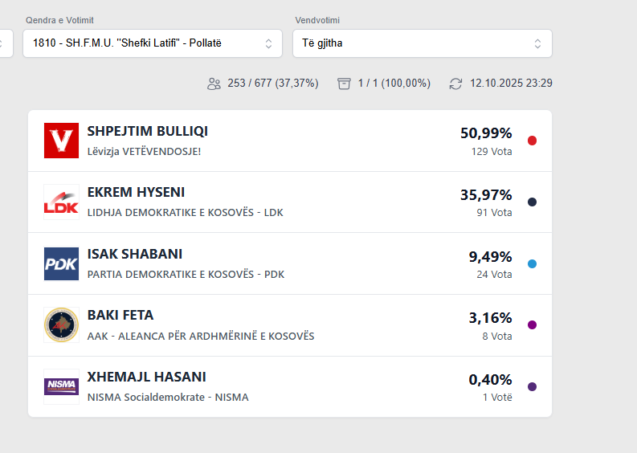The height and width of the screenshot is (453, 637).
Task: Open the Qendra e Votimit dropdown
Action: pos(153,43)
